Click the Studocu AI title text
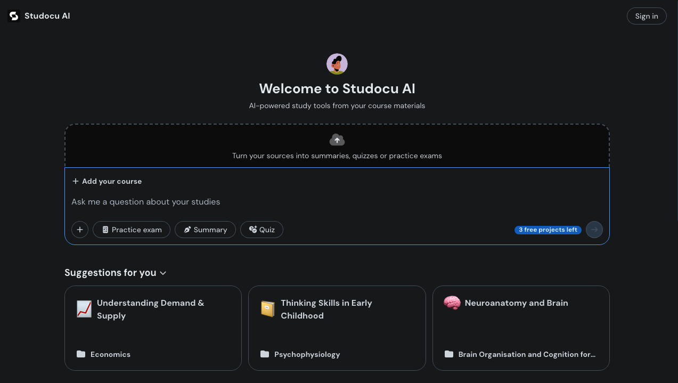The height and width of the screenshot is (383, 678). (47, 16)
